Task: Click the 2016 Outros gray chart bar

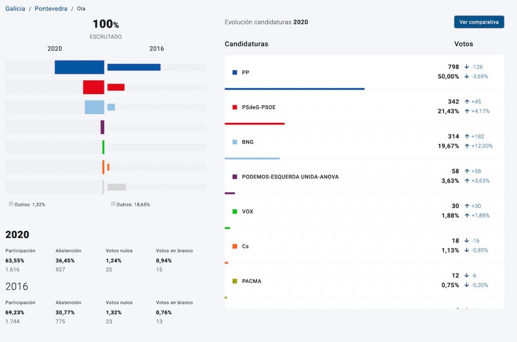Action: pos(117,187)
